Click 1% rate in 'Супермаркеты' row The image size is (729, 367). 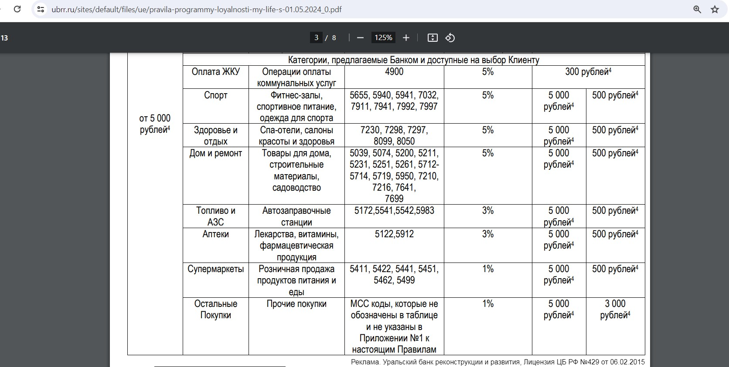(488, 280)
